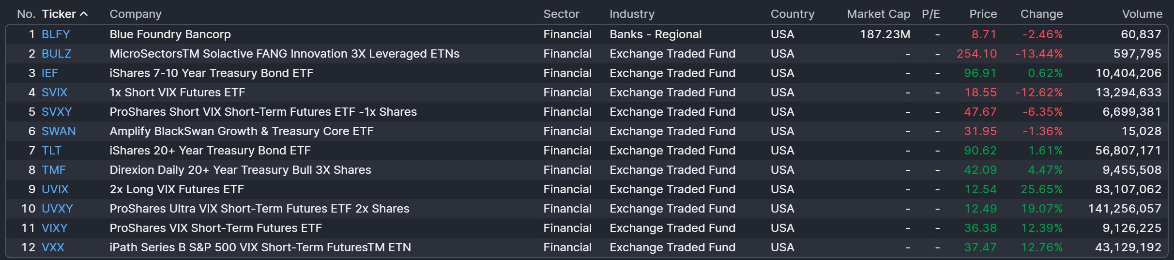Sort by Volume column header

(x=1142, y=14)
